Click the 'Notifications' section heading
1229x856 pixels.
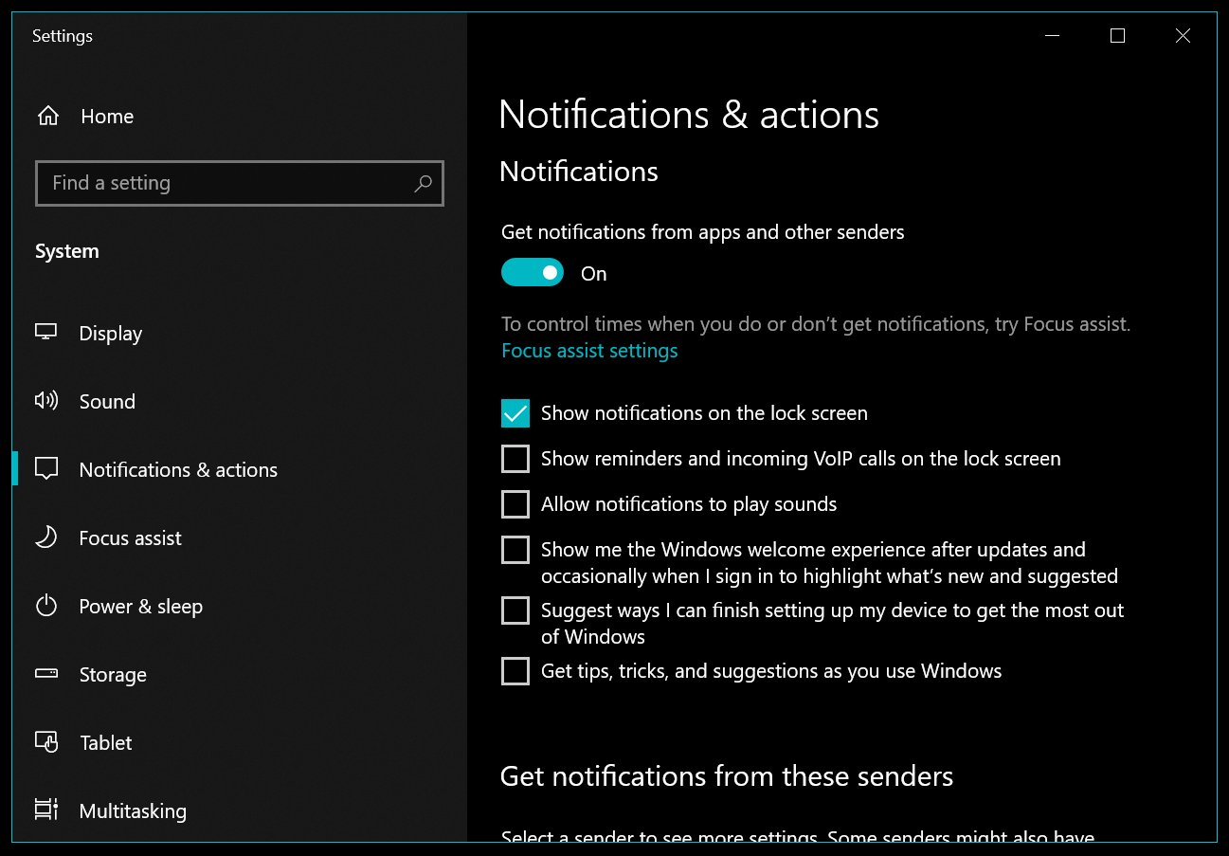(x=579, y=172)
